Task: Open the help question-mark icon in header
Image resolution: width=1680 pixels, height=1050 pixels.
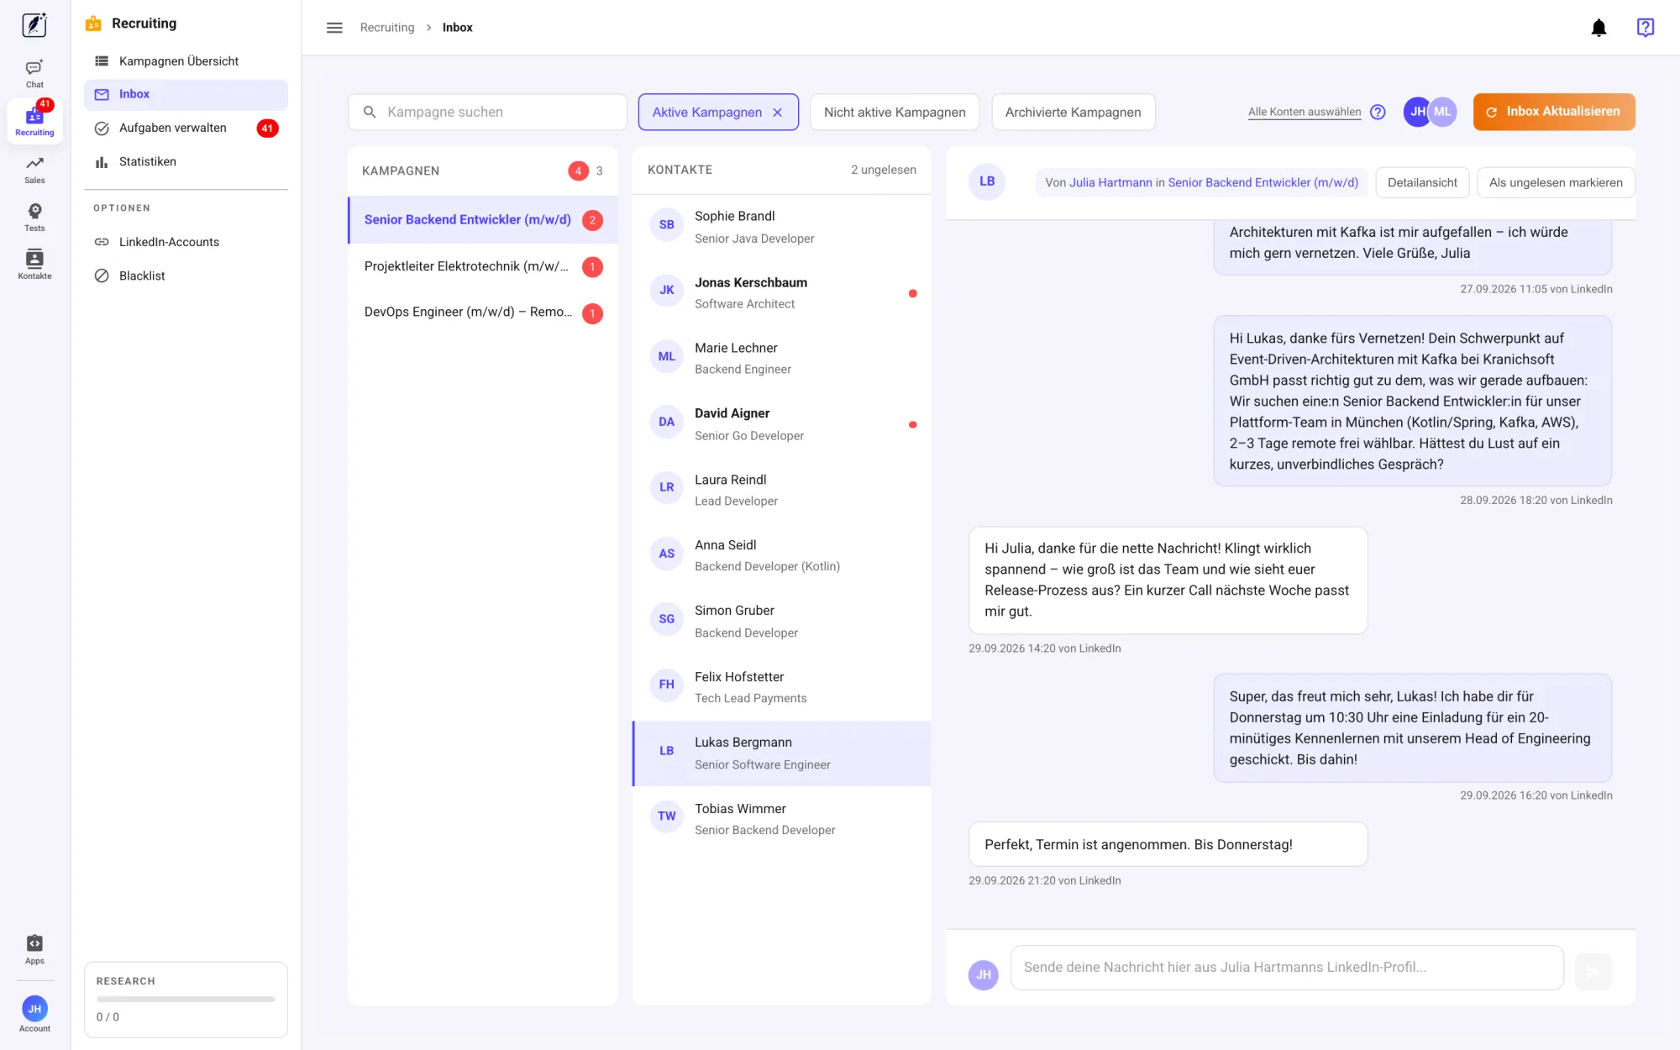Action: 1645,28
